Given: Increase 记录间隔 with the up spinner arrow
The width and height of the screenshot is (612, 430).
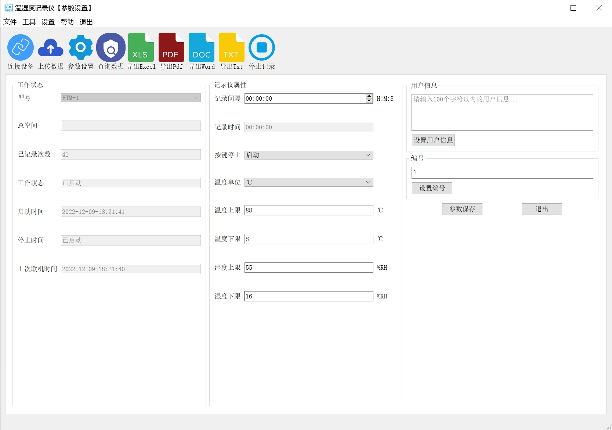Looking at the screenshot, I should 369,96.
